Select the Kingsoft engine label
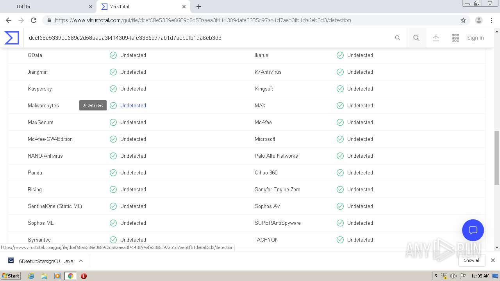 [264, 89]
